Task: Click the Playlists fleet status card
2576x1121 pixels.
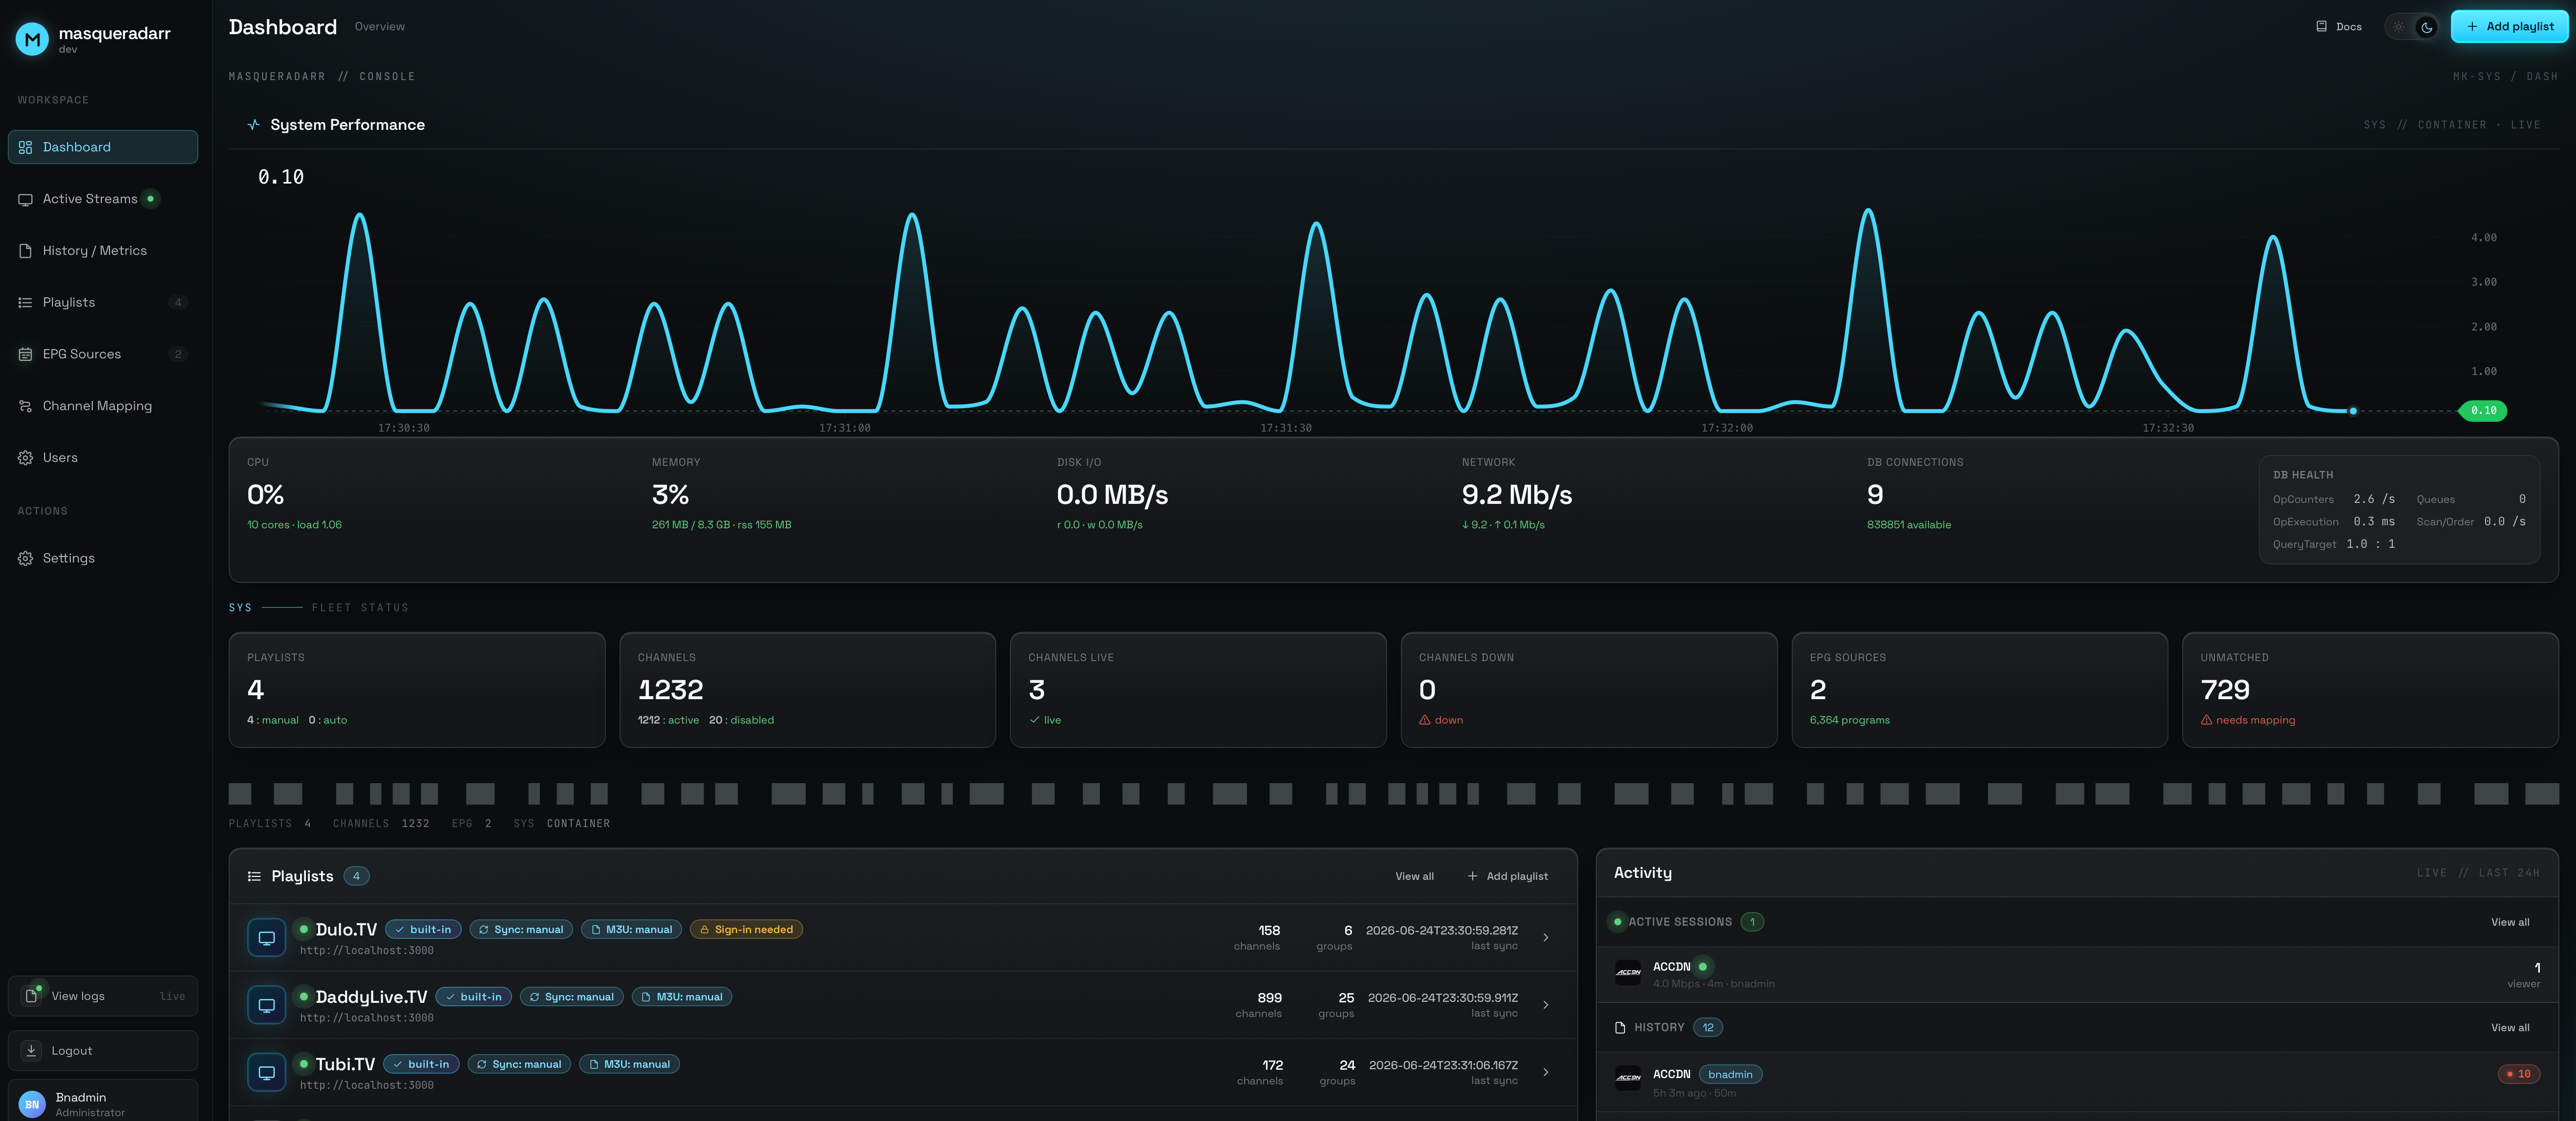Action: point(417,689)
